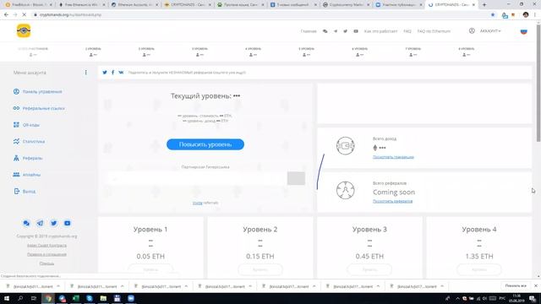Viewport: 541px width, 304px height.
Task: Click the yellow CryptoHands logo
Action: tap(24, 30)
